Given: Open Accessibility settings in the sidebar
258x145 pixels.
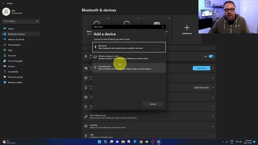Looking at the screenshot, I should pyautogui.click(x=21, y=72).
